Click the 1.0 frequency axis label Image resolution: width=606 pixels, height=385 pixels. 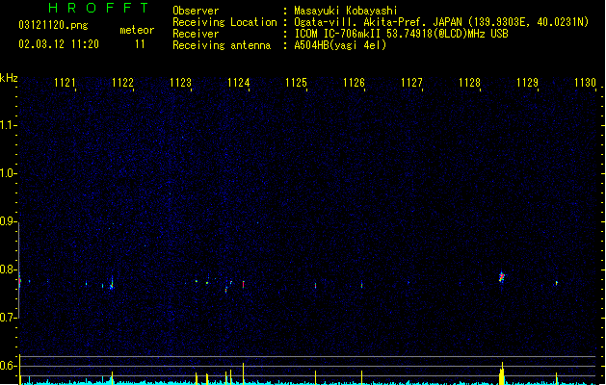[8, 173]
